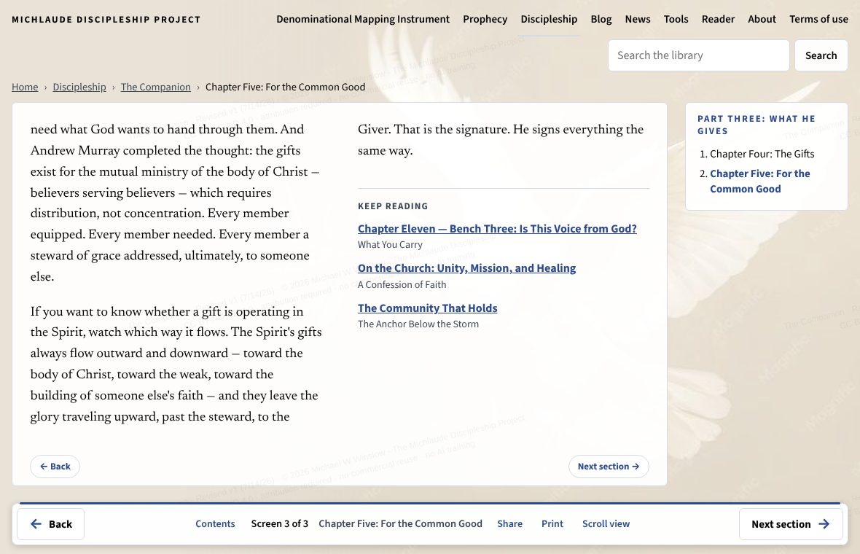Go to the About page
Screen dimensions: 860x554
click(762, 19)
